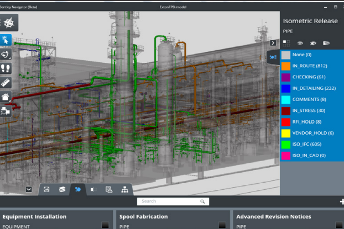This screenshot has height=229, width=344.
Task: Select the walk footsteps tool
Action: pos(6,68)
